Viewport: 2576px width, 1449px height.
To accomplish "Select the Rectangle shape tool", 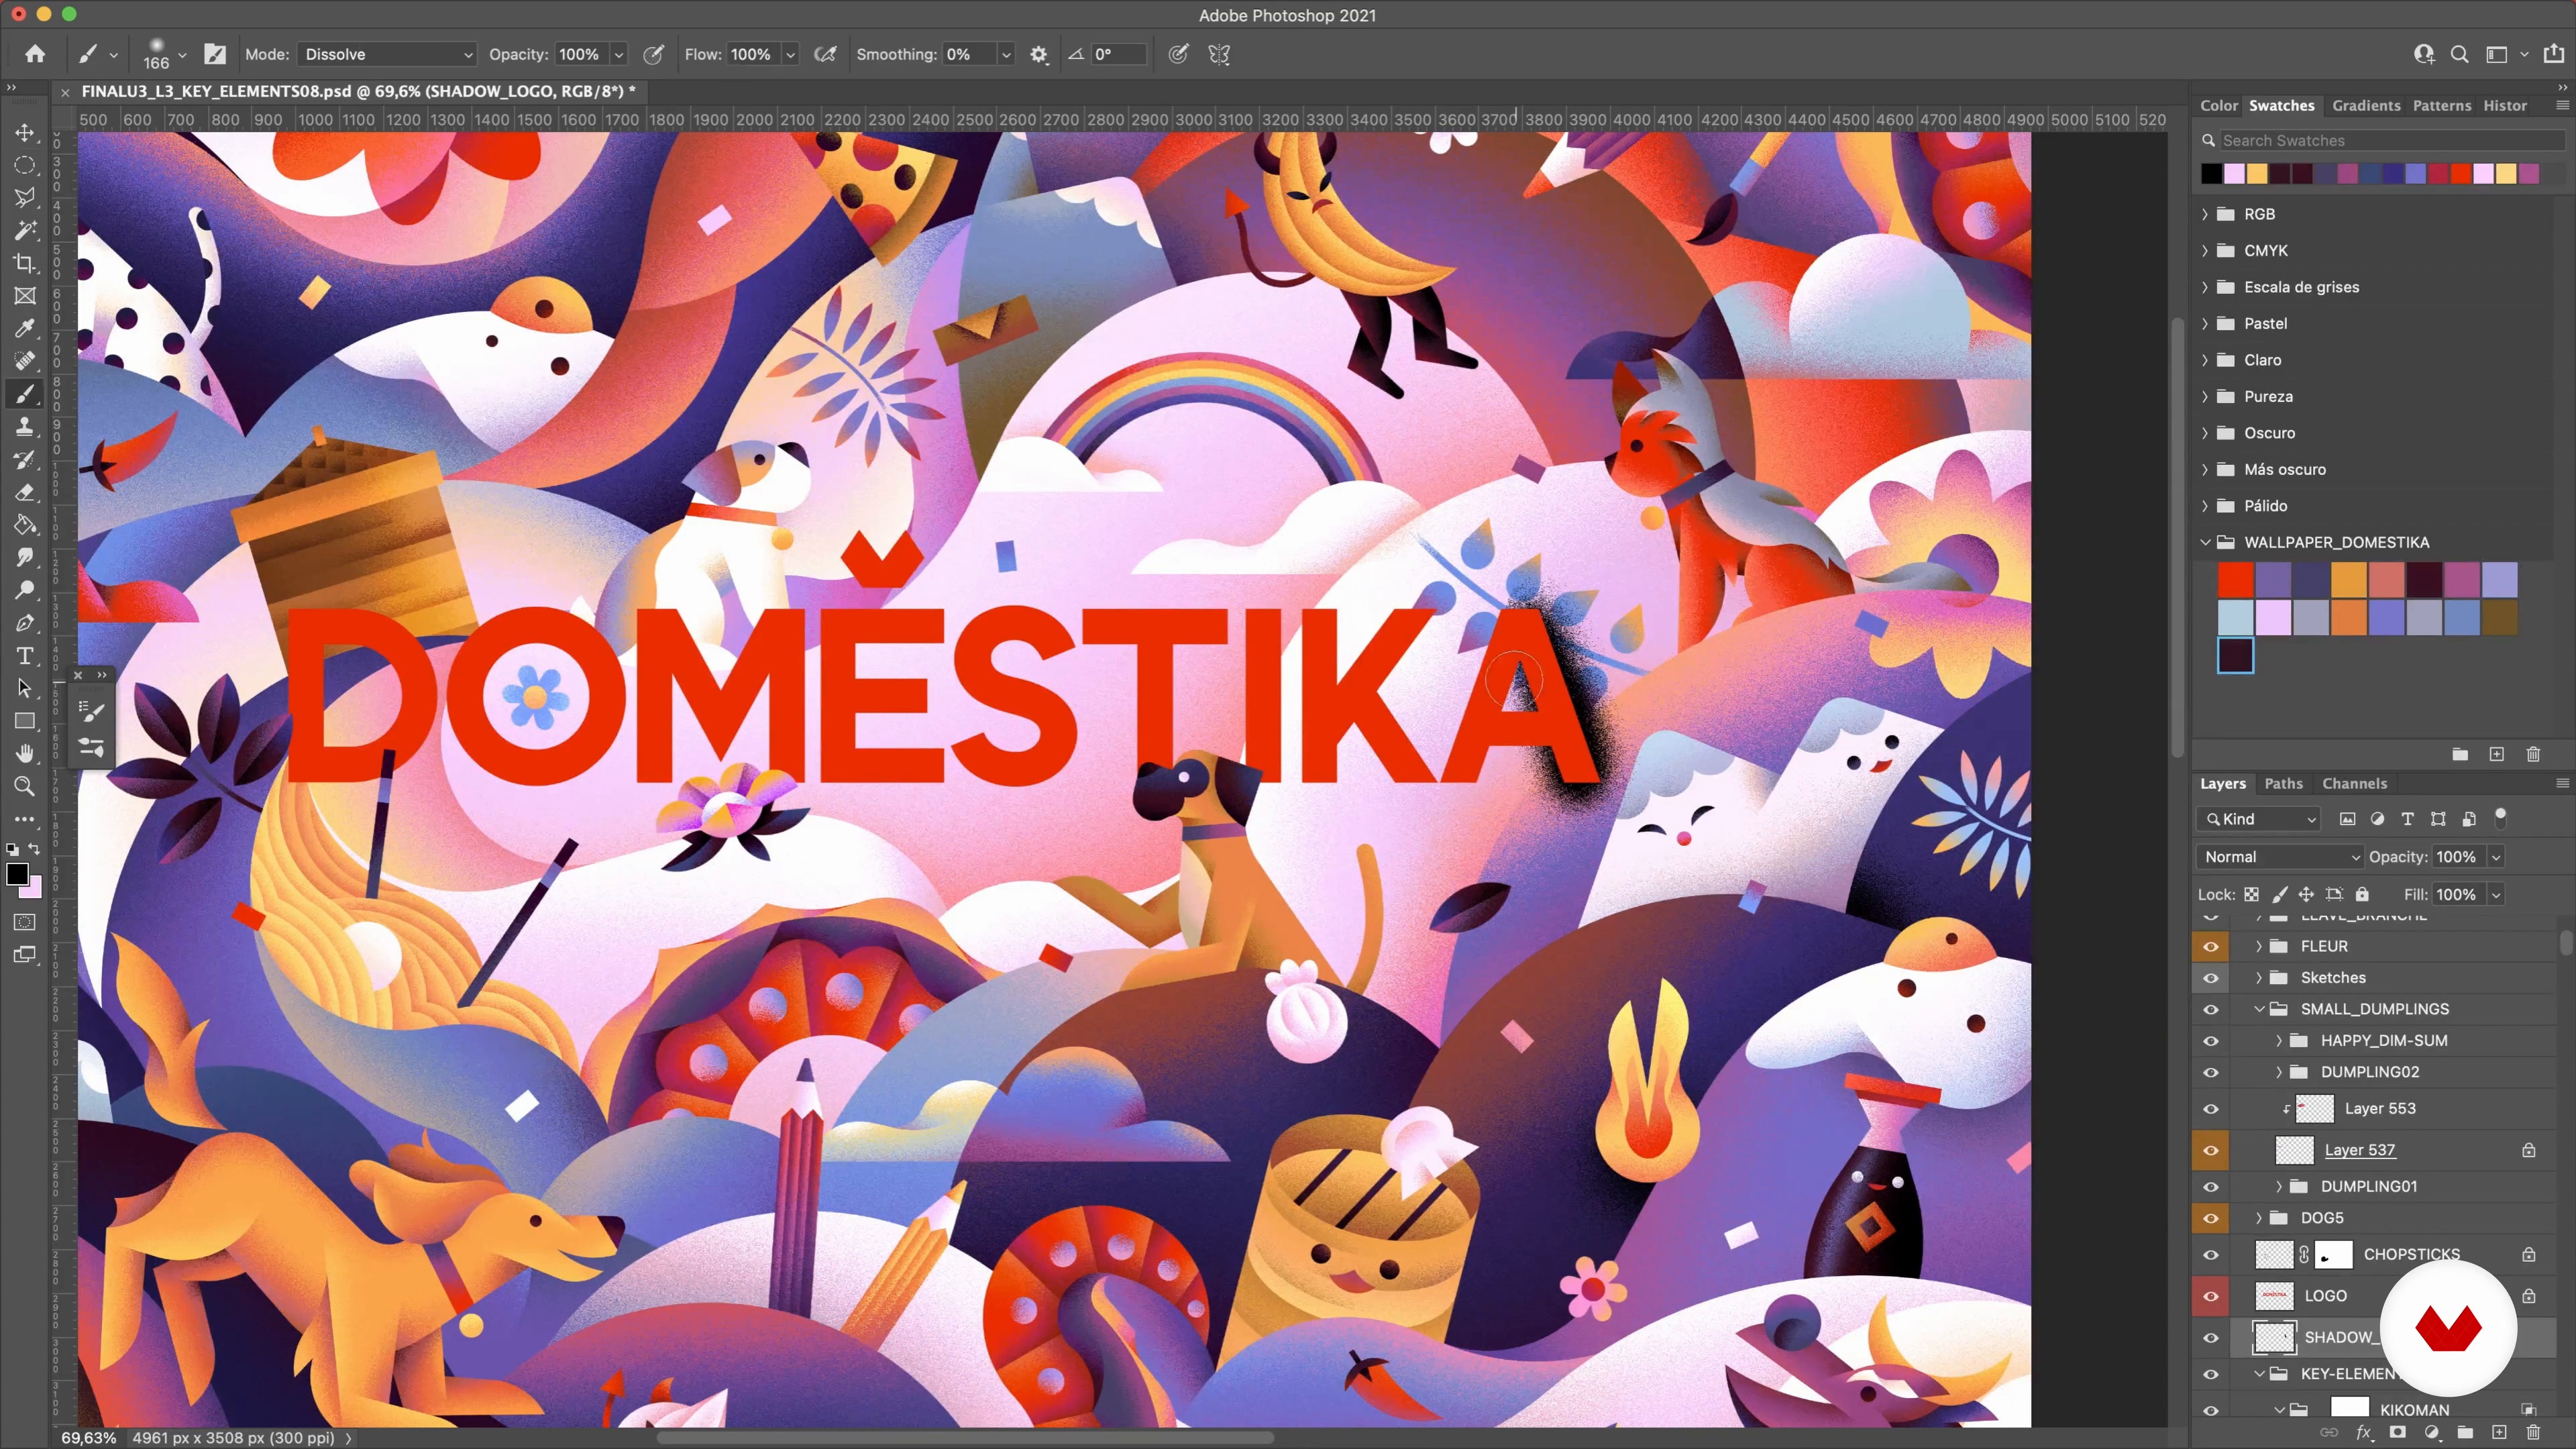I will click(x=25, y=721).
